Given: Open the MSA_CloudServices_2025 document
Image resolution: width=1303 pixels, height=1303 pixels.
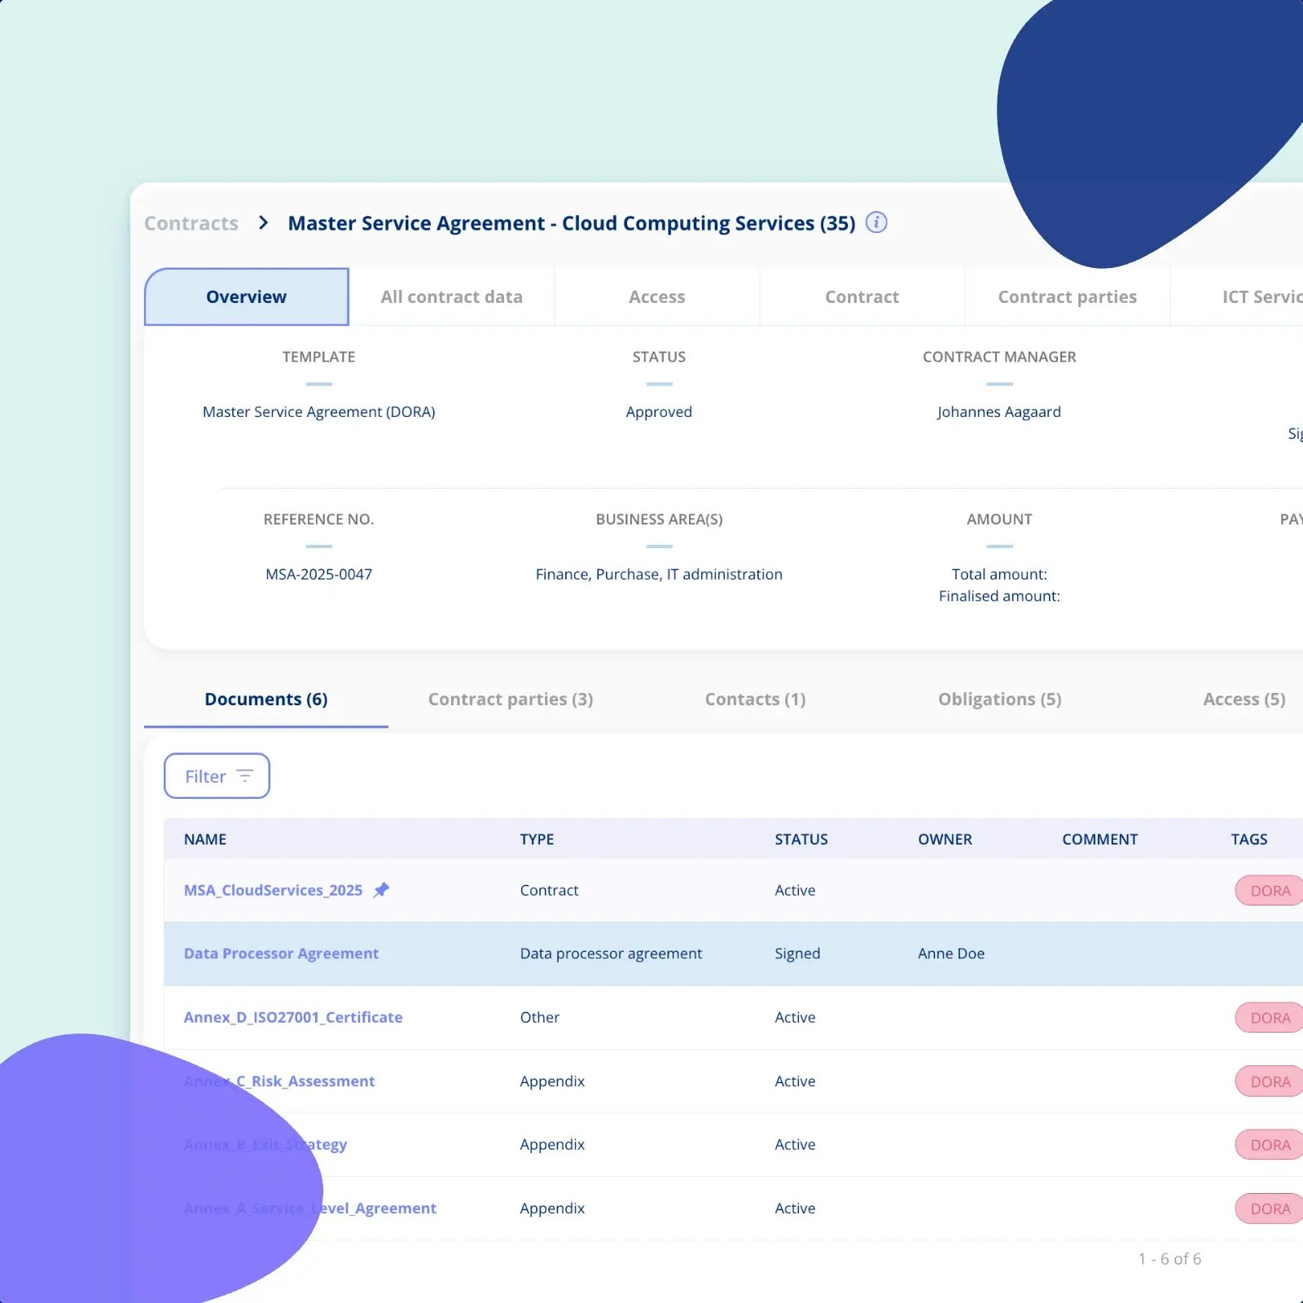Looking at the screenshot, I should click(273, 890).
